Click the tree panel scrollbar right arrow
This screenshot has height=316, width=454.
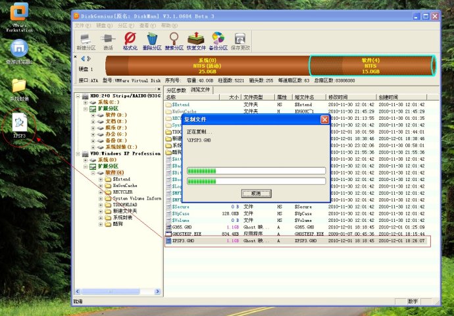pos(157,292)
